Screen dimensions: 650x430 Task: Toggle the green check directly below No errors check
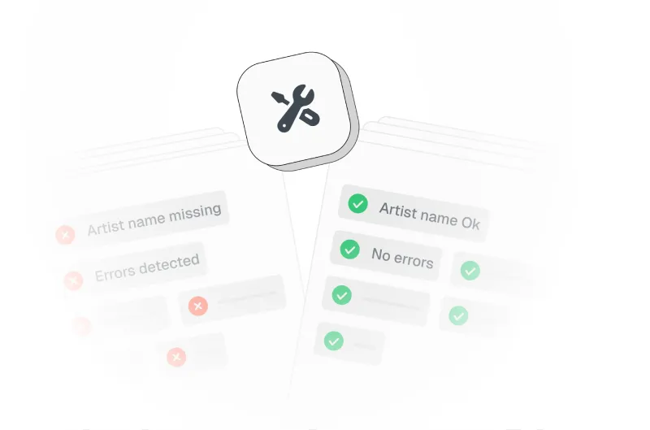[341, 295]
